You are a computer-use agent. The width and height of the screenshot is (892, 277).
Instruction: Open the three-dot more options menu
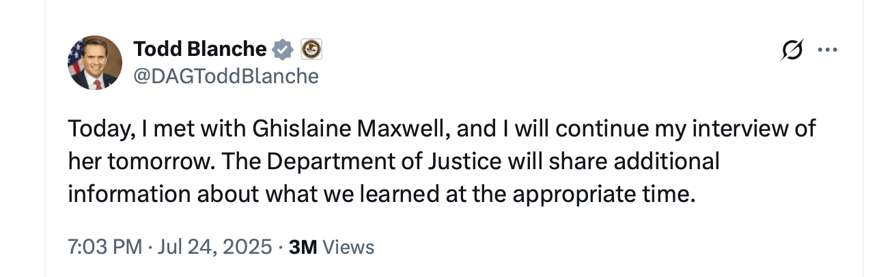(x=827, y=50)
